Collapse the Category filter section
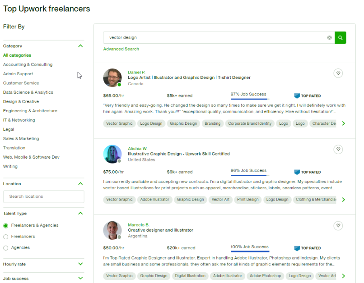Image resolution: width=364 pixels, height=283 pixels. pyautogui.click(x=80, y=46)
